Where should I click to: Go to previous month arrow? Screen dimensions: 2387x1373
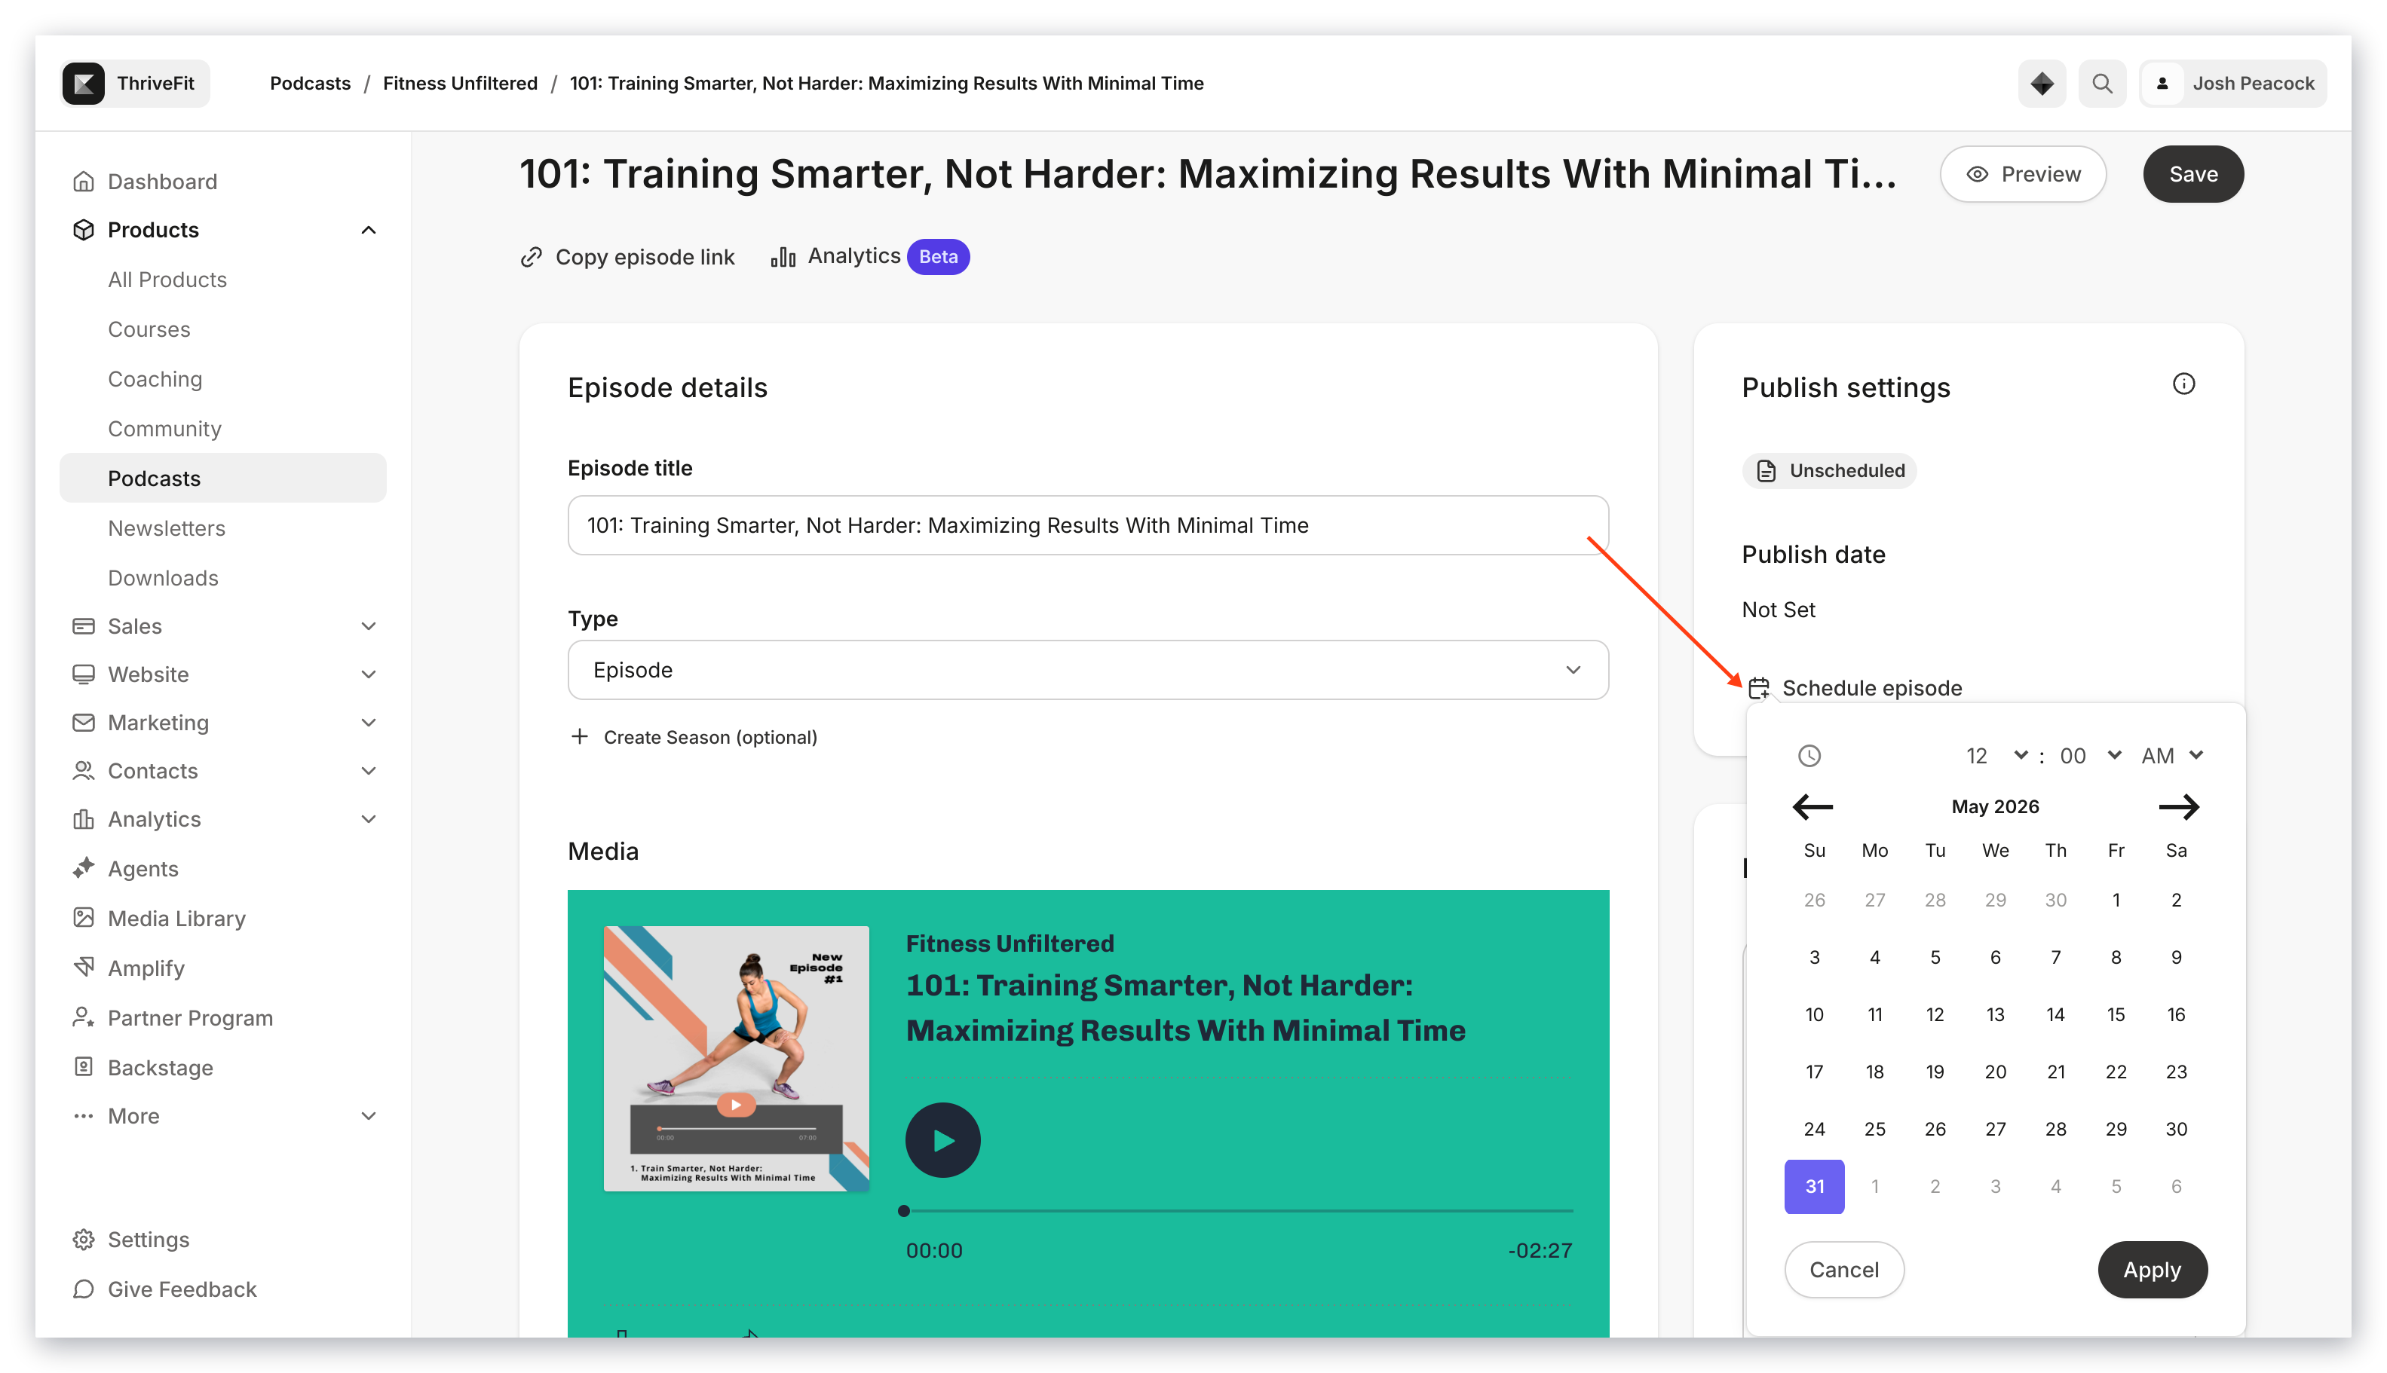pyautogui.click(x=1812, y=806)
